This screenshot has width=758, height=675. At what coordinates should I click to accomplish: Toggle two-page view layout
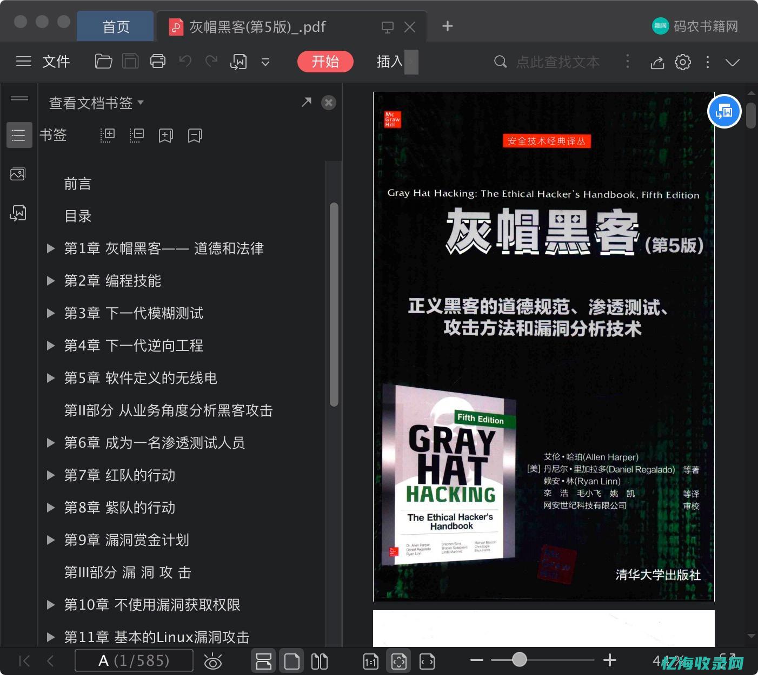tap(320, 661)
